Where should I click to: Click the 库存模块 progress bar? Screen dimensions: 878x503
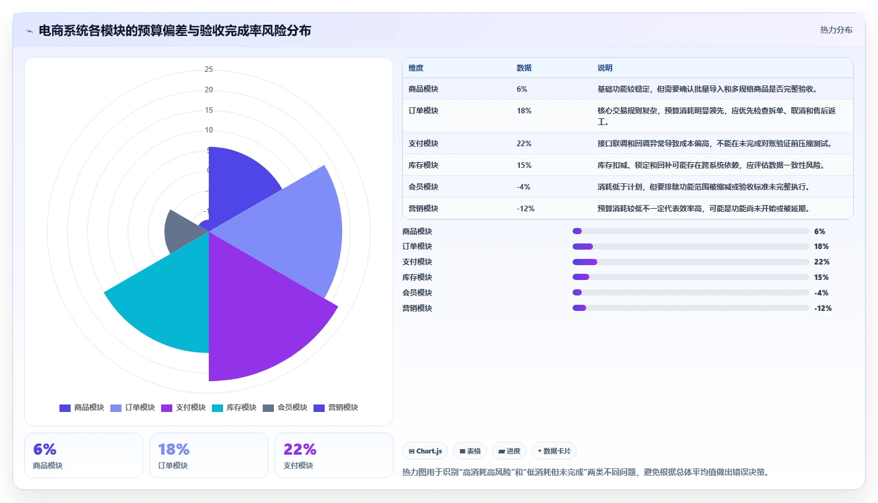tap(691, 278)
